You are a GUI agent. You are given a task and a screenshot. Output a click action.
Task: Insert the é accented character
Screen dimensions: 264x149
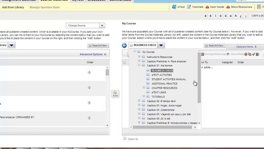click(210, 16)
